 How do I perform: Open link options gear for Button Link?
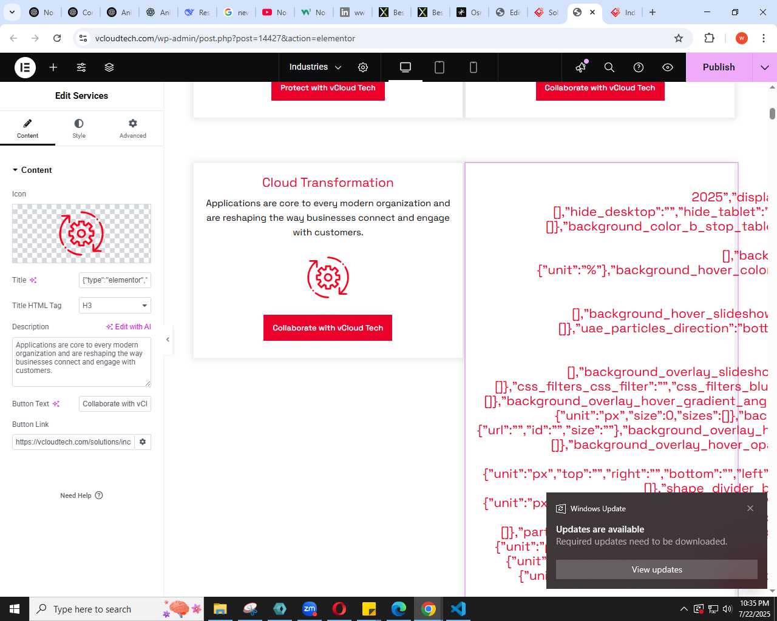(x=143, y=442)
